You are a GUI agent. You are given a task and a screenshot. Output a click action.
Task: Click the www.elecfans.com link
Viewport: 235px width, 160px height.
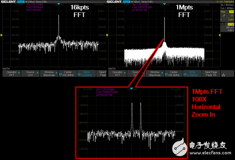point(210,153)
